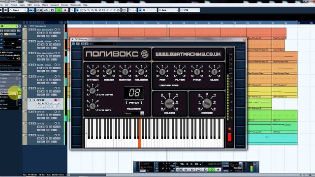Adjust the Glide knob
Viewport: 315px width, 177px height.
[215, 72]
